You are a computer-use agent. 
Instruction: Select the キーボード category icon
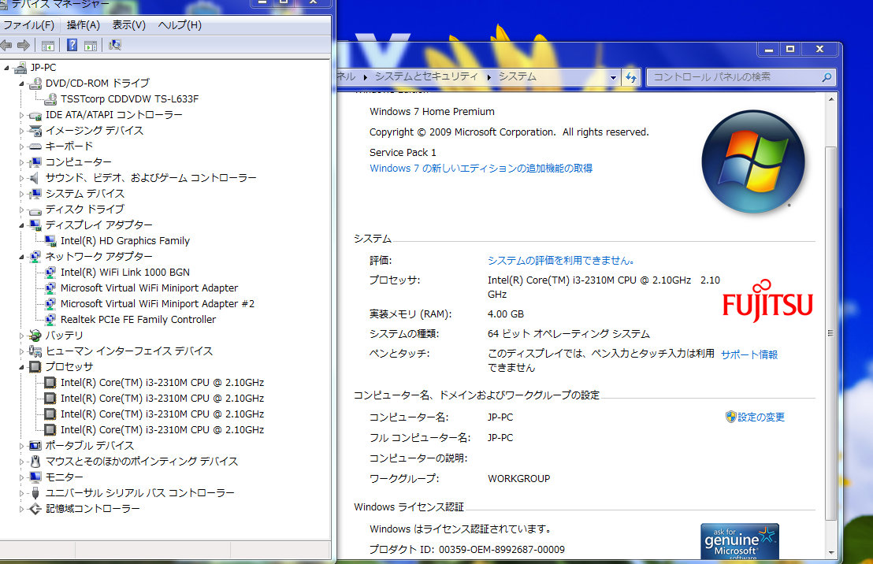point(35,147)
